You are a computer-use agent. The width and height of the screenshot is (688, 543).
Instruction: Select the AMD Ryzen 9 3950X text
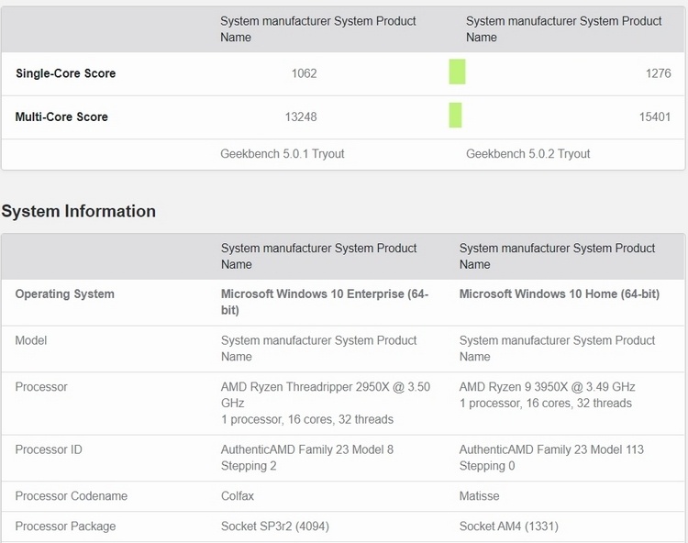pos(547,387)
